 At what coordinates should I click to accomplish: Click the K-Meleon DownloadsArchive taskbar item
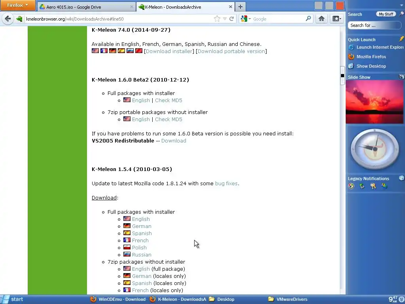point(178,299)
